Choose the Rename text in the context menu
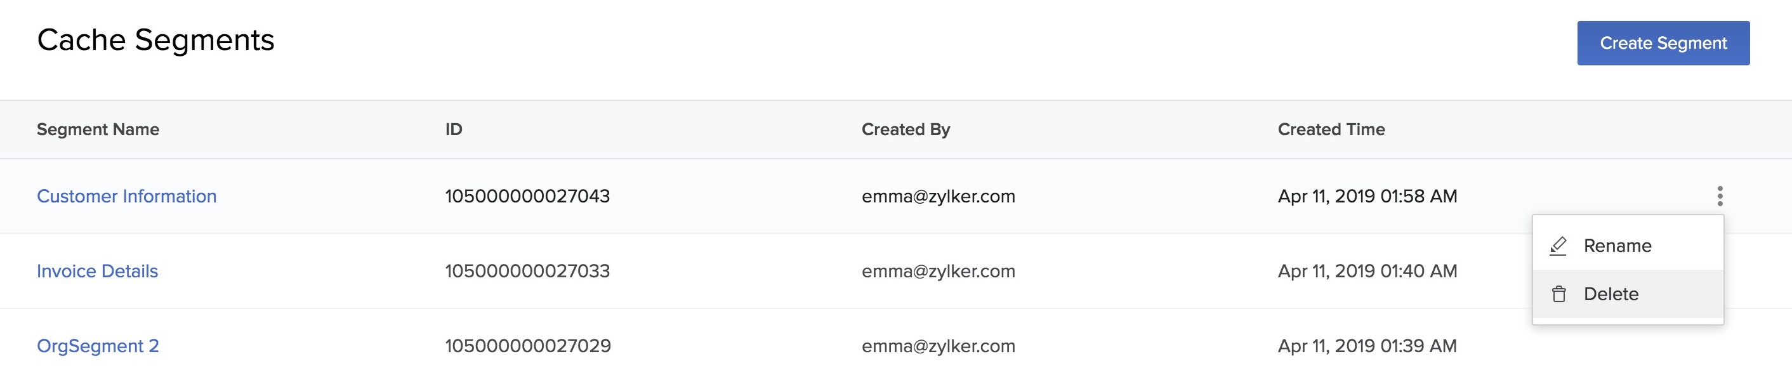 click(x=1617, y=246)
